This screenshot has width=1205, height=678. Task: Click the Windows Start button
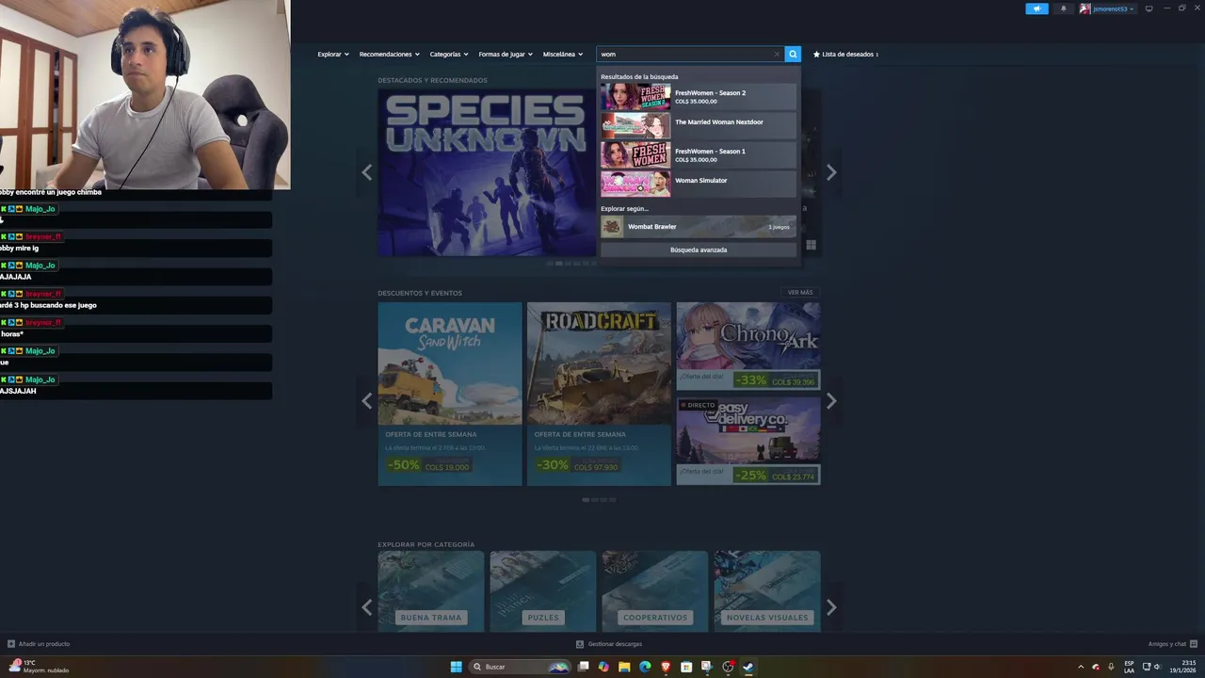(x=456, y=667)
